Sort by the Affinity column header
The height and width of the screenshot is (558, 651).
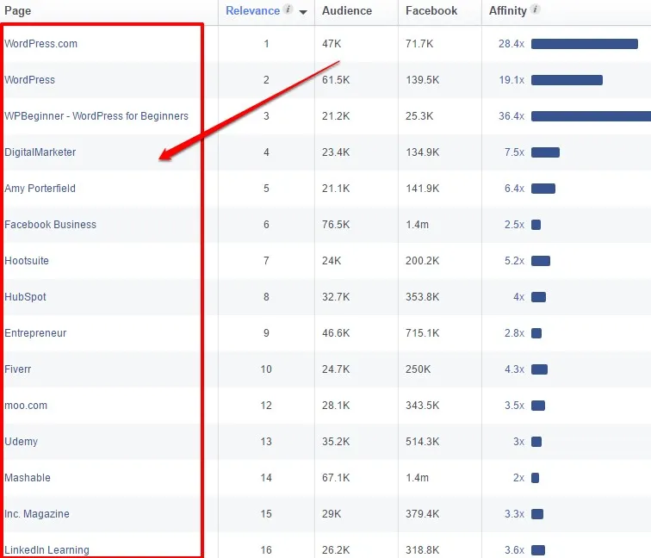(x=507, y=11)
